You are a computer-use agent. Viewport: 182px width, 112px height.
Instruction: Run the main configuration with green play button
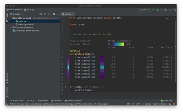[153, 10]
